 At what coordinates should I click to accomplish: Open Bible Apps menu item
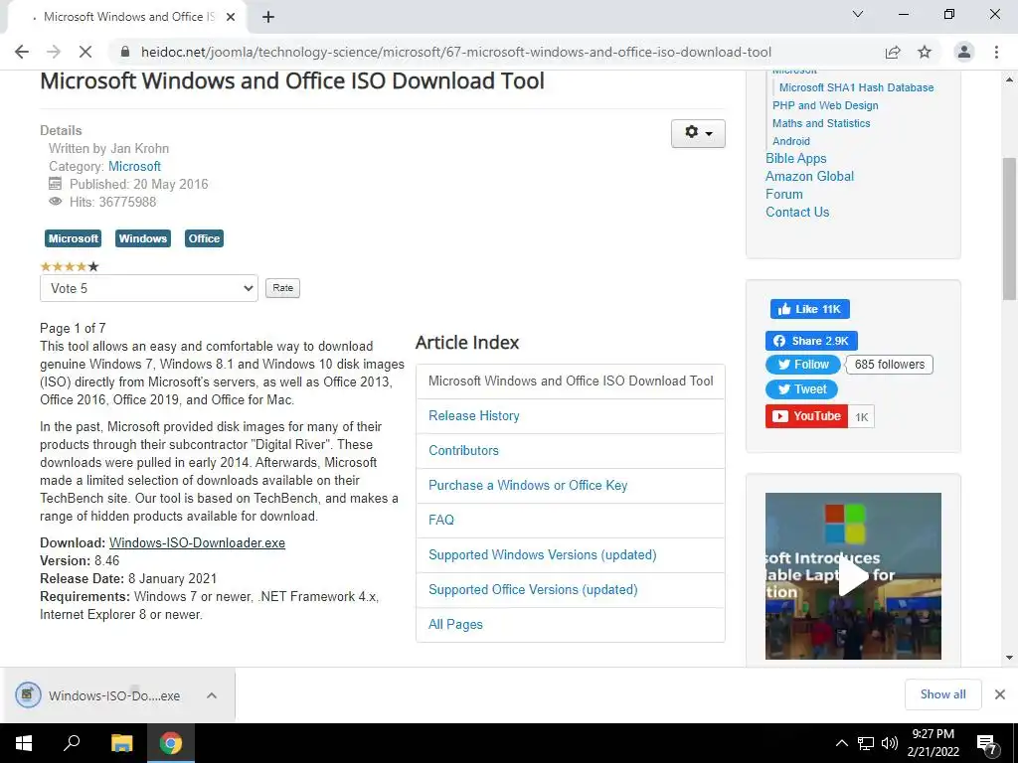tap(796, 158)
